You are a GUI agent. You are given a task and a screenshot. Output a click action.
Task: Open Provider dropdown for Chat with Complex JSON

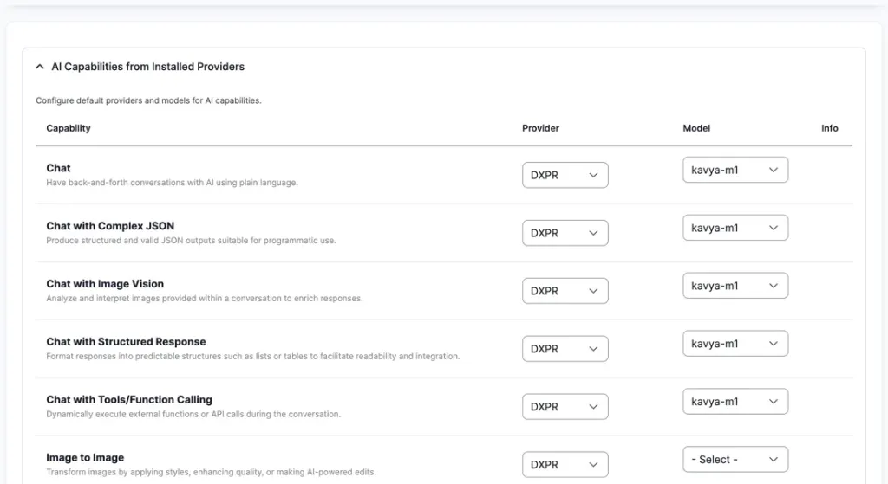pos(565,233)
